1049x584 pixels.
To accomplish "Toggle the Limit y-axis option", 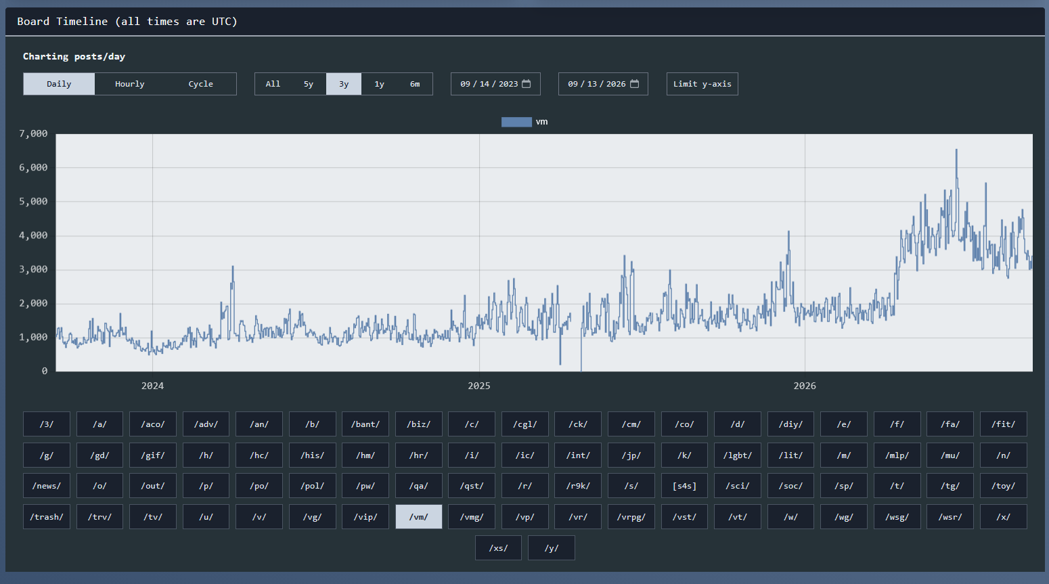I will [702, 84].
